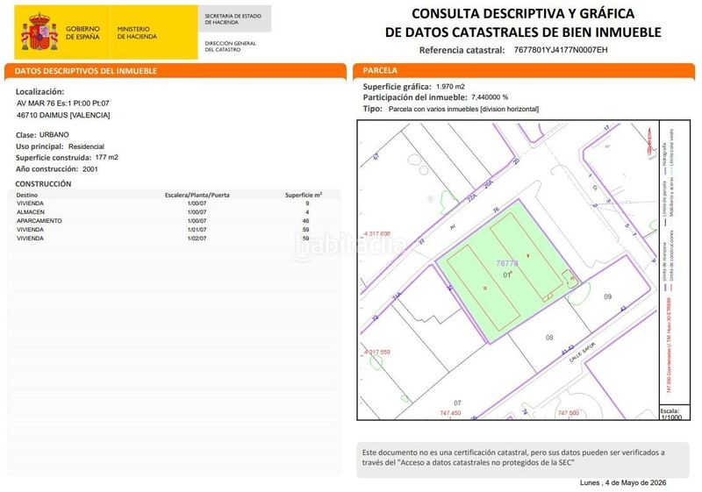Click the 'CONSTRUCCIÓN' heading
Screen dimensions: 702x492
pos(43,184)
